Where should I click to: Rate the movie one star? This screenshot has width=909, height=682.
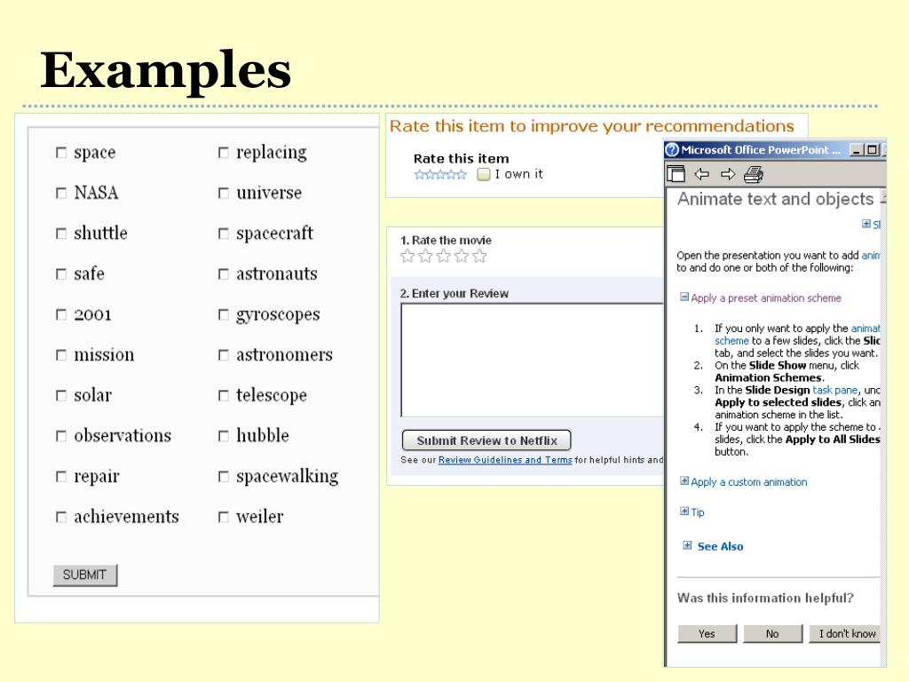click(407, 256)
